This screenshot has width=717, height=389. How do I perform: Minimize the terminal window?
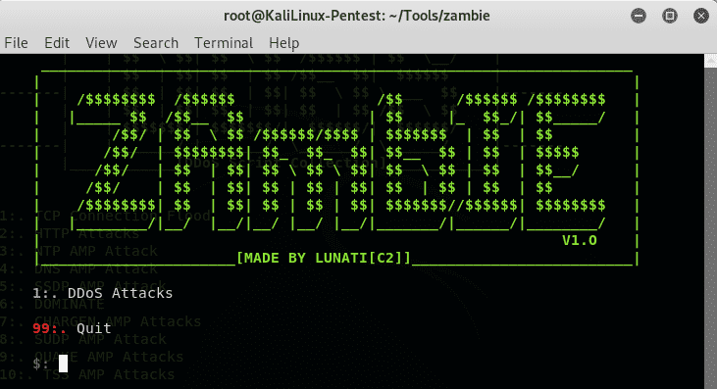coord(639,16)
